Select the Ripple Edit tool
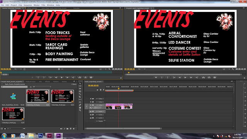This screenshot has height=139, width=247. point(80,89)
